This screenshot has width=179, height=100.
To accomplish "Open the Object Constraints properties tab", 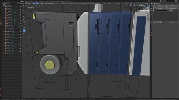I will pos(151,28).
